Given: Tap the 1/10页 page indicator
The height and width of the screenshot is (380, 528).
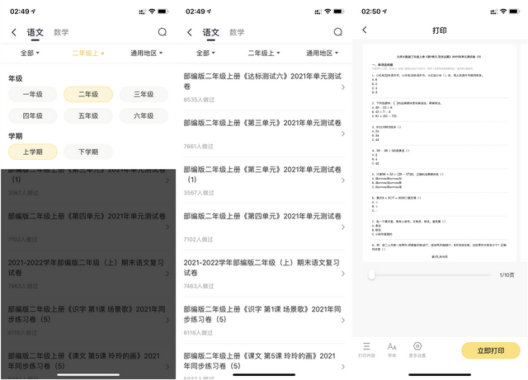Looking at the screenshot, I should click(507, 275).
